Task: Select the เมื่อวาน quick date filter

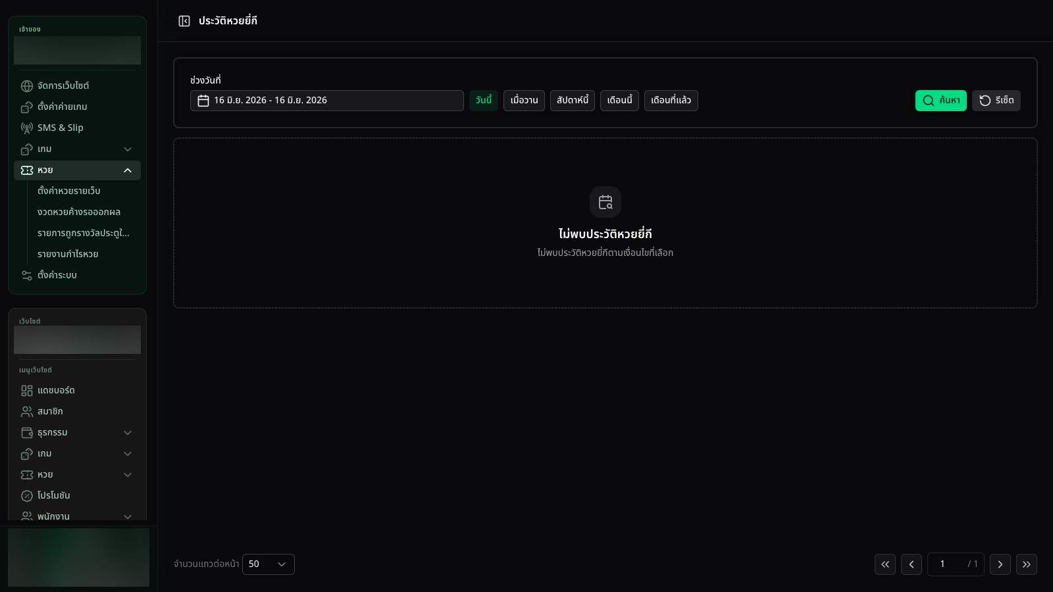Action: [x=524, y=101]
